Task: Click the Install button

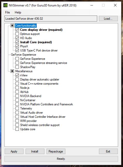Action: (x=35, y=151)
